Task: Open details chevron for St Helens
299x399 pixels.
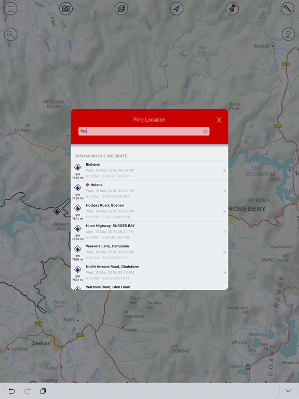Action: pos(224,191)
